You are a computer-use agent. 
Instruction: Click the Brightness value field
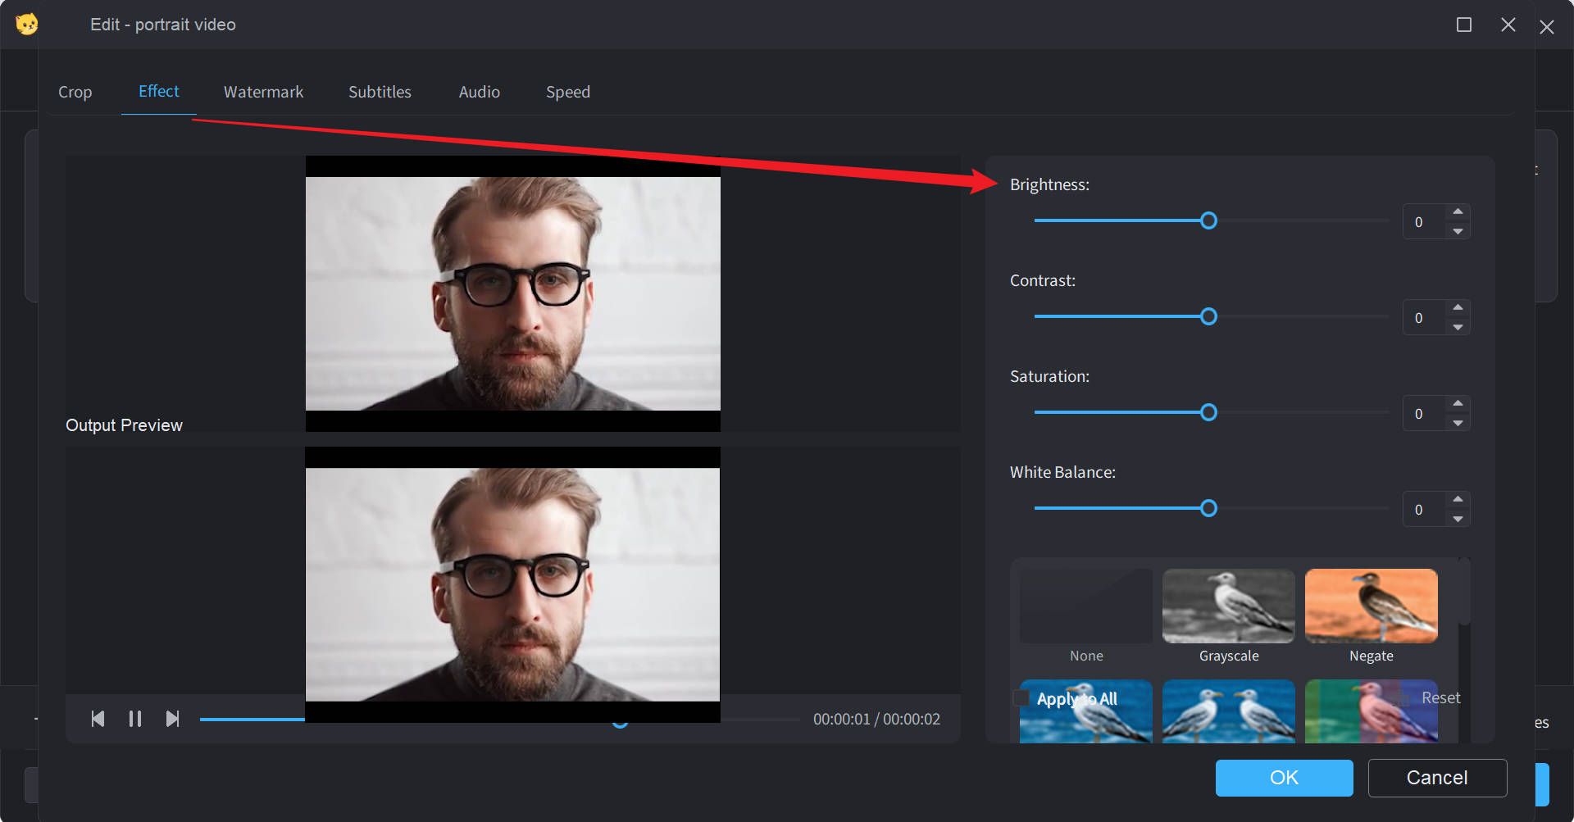tap(1424, 222)
